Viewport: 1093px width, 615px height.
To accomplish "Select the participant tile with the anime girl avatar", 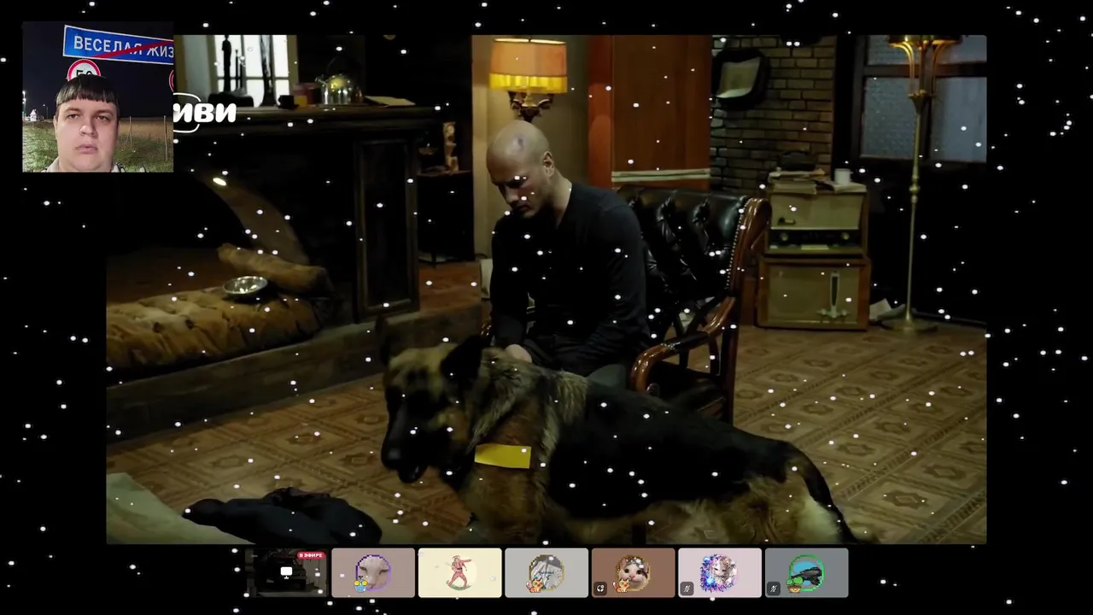I will click(x=720, y=572).
